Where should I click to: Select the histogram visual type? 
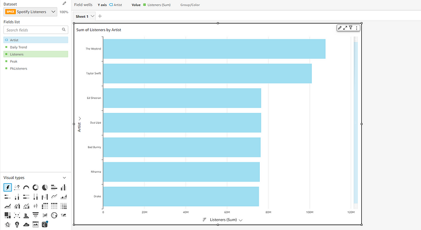point(26,215)
